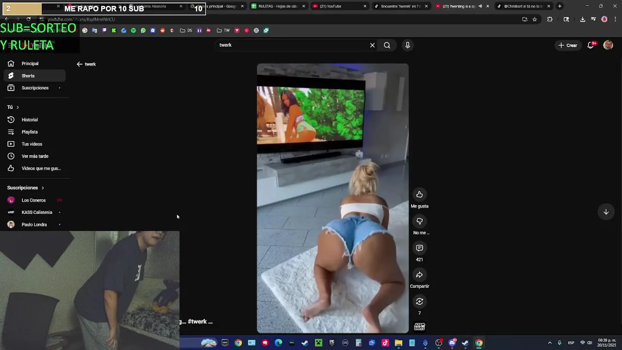622x350 pixels.
Task: Open the Spotify bookmark icon
Action: [133, 30]
